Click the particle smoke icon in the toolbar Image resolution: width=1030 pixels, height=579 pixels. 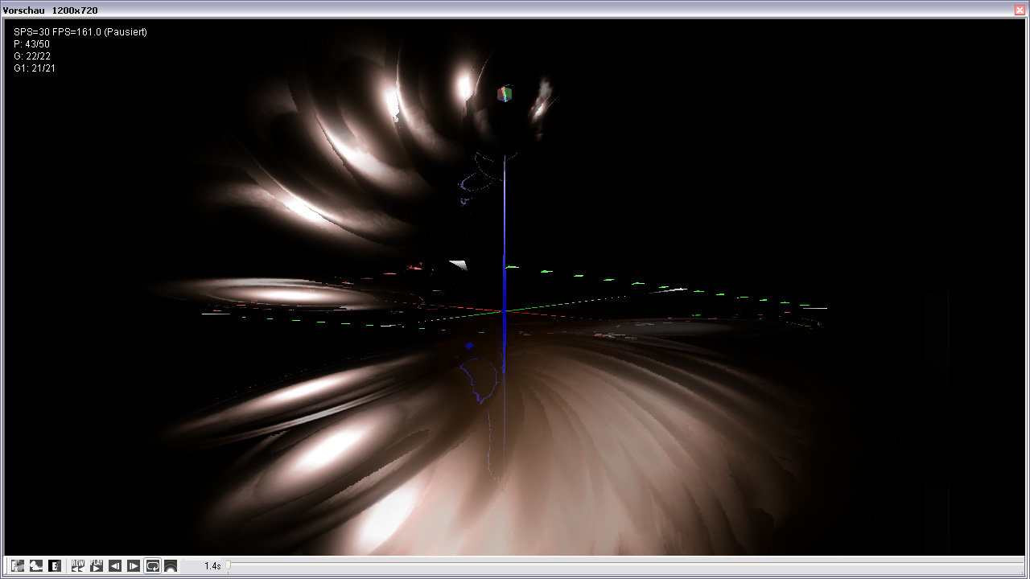[36, 565]
